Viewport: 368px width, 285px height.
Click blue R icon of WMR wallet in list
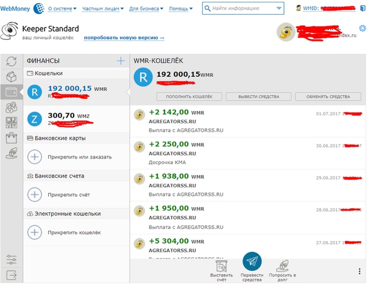tap(35, 92)
